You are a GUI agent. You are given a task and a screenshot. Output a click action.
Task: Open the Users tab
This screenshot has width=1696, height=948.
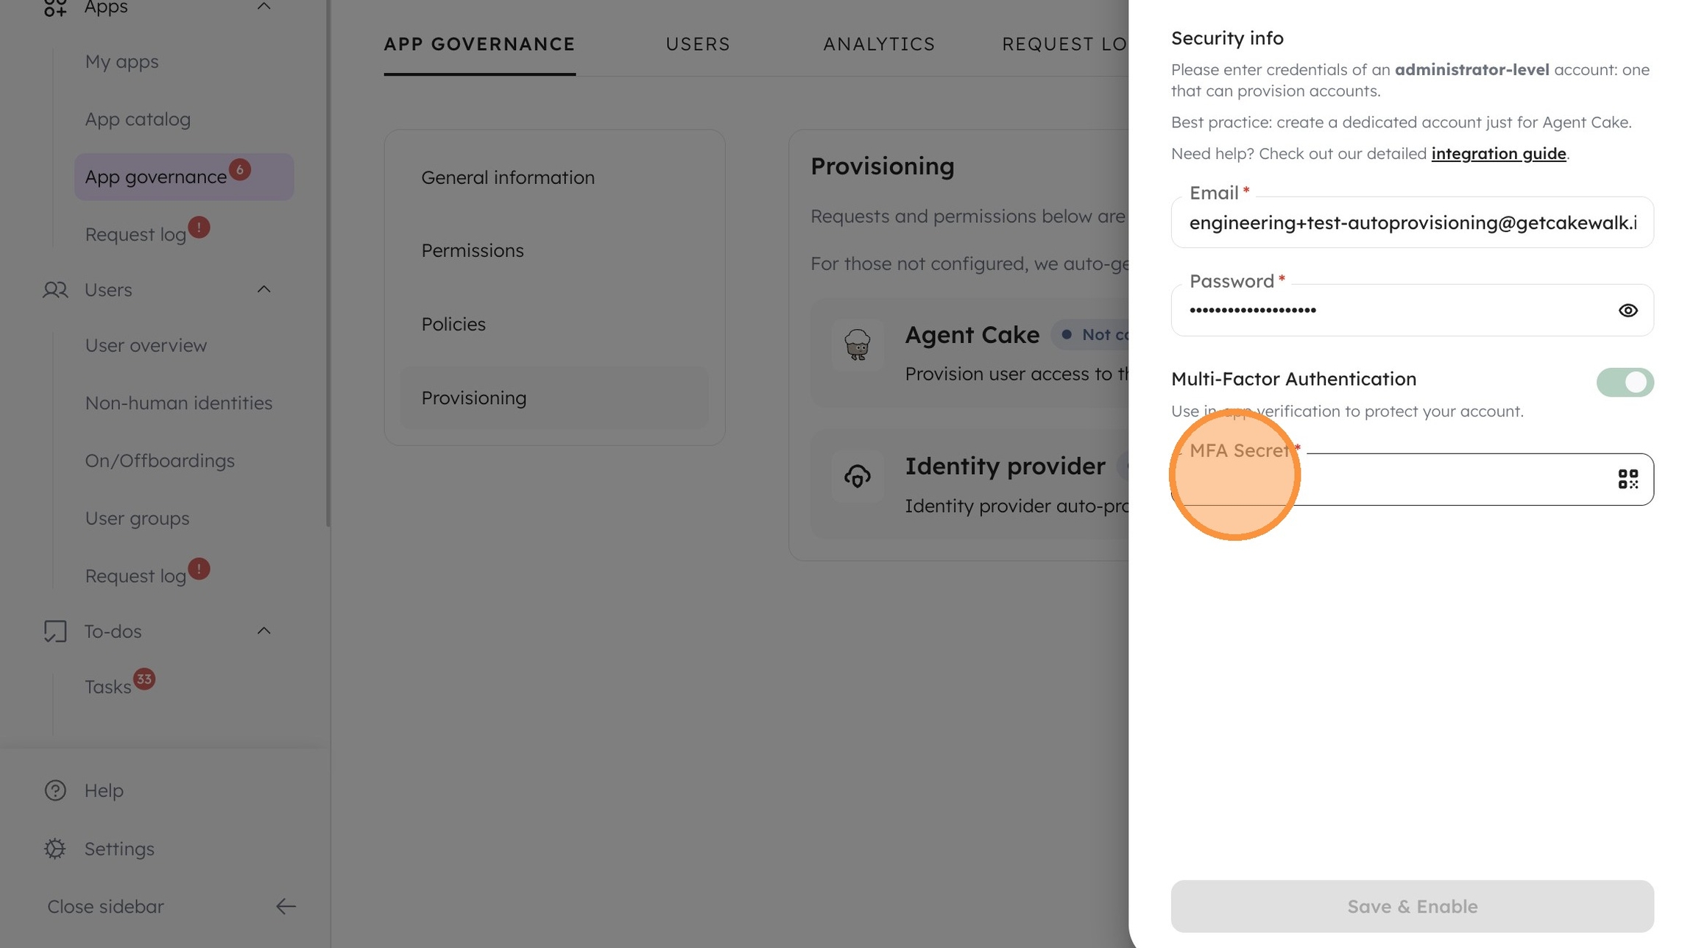pyautogui.click(x=698, y=44)
